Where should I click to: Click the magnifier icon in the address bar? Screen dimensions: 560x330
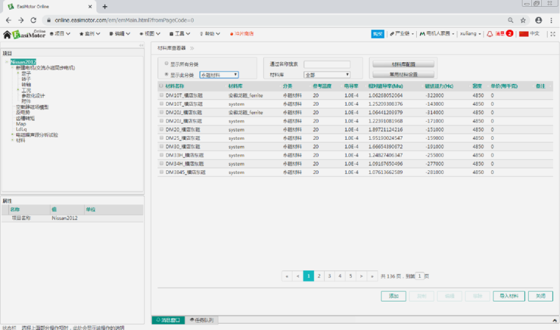point(510,21)
